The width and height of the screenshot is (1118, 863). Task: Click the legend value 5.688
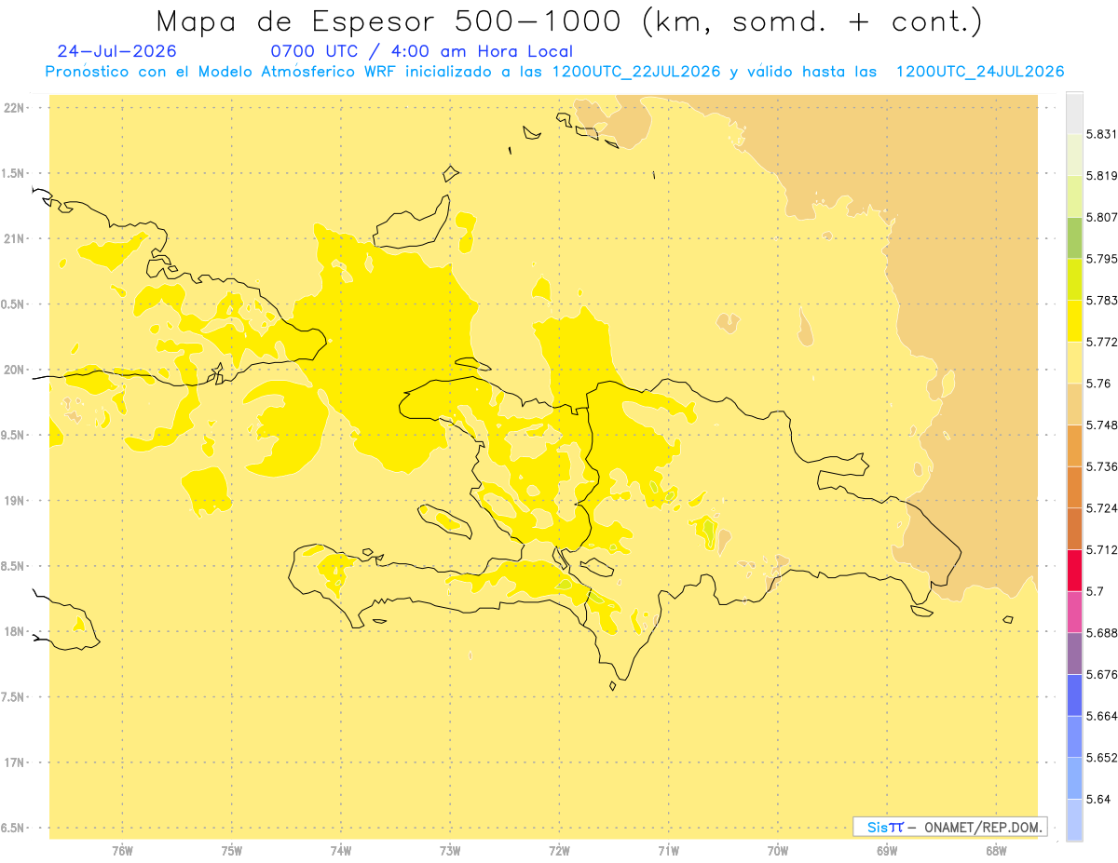tap(1101, 633)
